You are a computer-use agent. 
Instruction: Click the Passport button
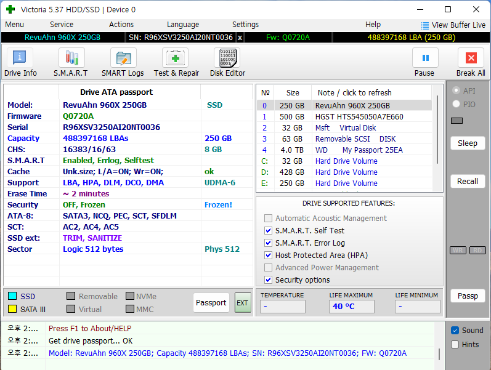(x=211, y=303)
